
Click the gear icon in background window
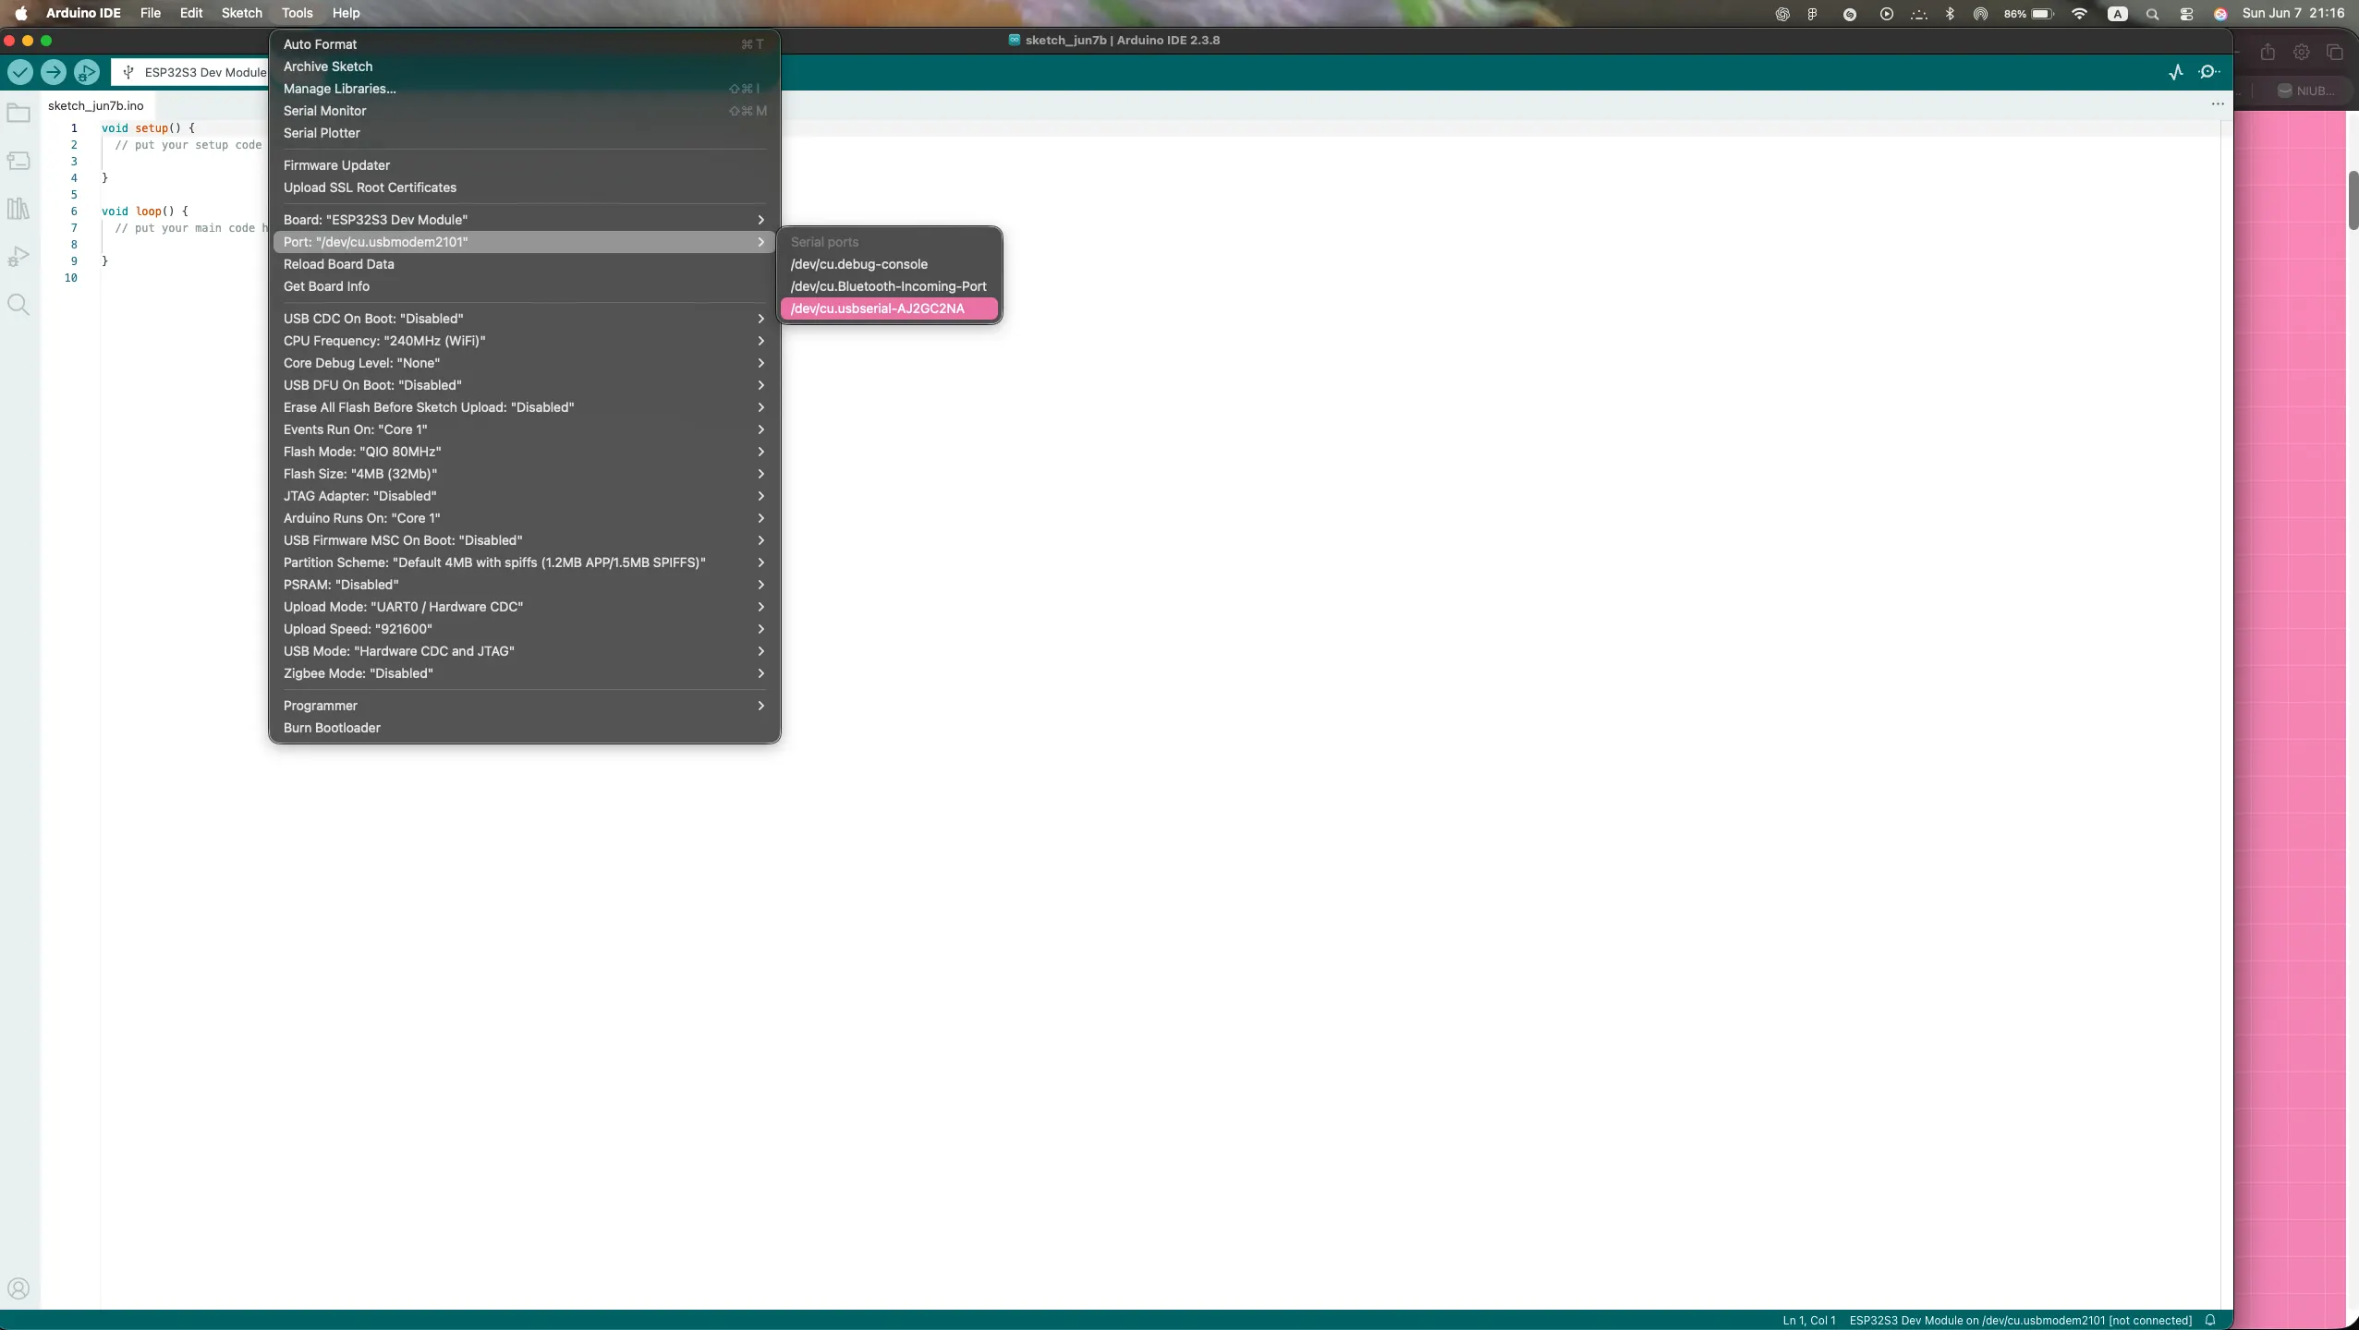(2301, 53)
